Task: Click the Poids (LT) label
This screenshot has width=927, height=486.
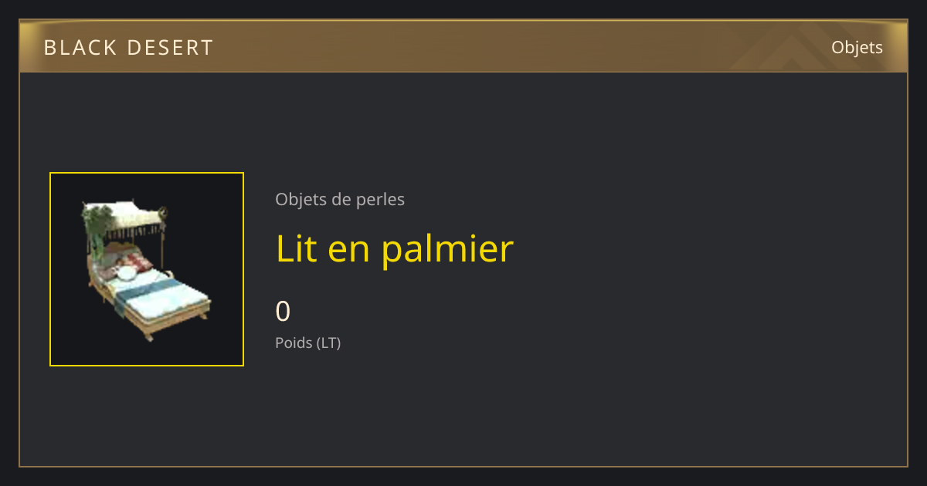Action: point(307,343)
